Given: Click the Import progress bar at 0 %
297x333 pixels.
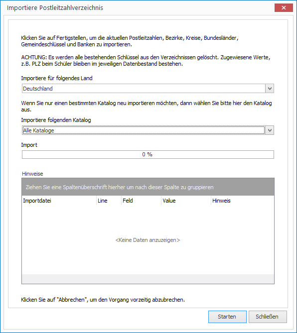Looking at the screenshot, I should coord(148,154).
